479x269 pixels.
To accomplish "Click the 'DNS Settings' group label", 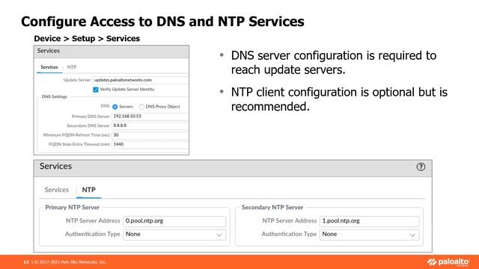I will (x=55, y=96).
